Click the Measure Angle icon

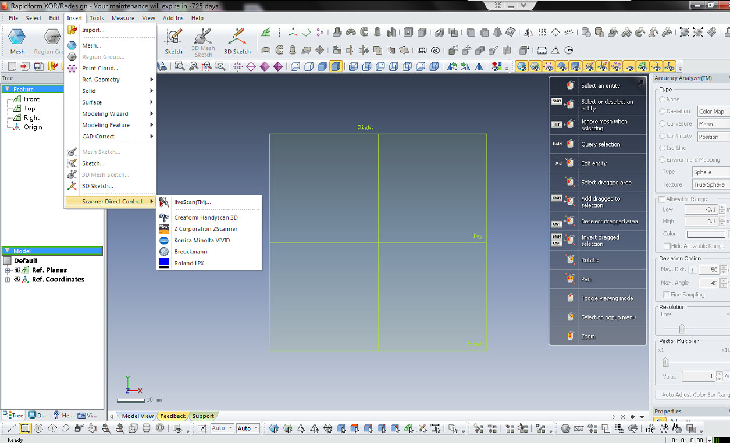555,51
